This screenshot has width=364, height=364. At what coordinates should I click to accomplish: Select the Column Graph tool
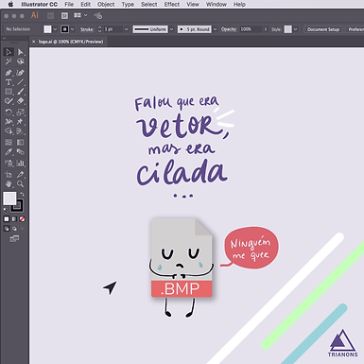21,164
